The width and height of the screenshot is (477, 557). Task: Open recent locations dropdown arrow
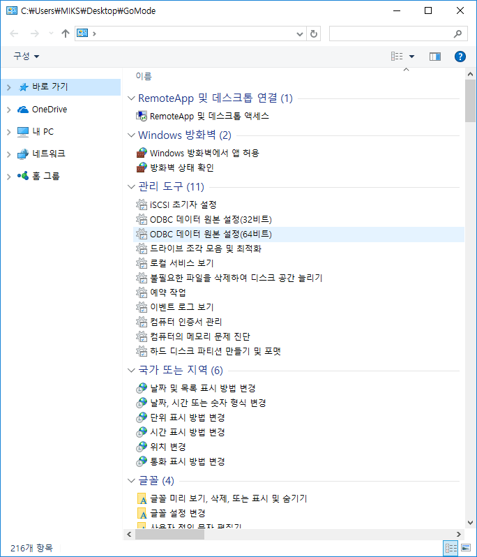click(x=51, y=34)
